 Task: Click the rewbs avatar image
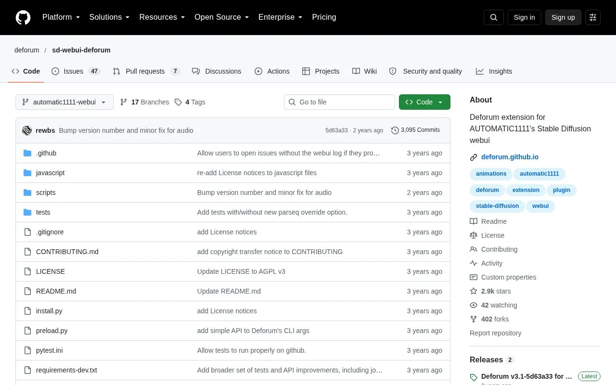click(27, 130)
